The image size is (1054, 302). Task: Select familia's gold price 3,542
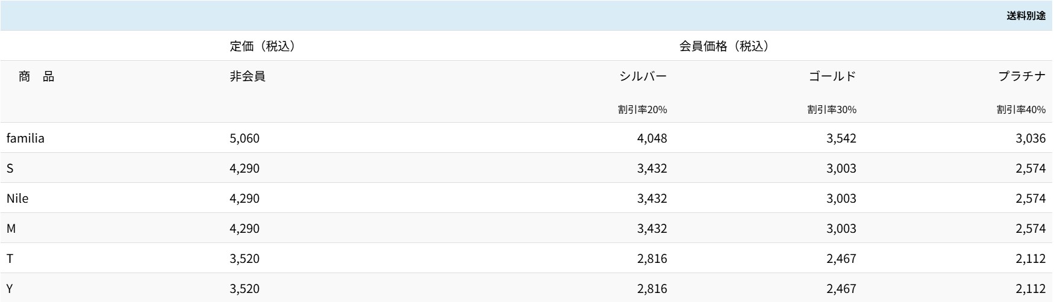pyautogui.click(x=841, y=138)
